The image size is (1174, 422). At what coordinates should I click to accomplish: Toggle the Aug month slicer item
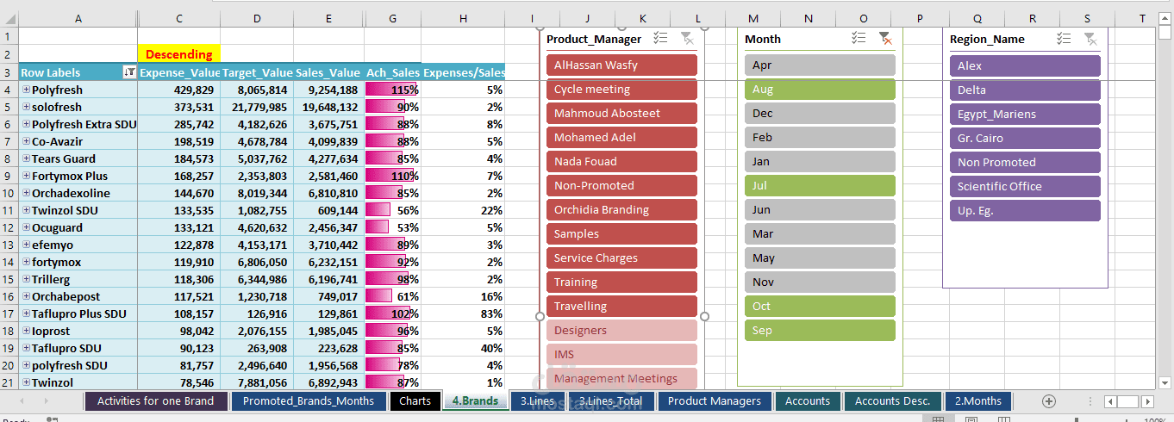(820, 90)
